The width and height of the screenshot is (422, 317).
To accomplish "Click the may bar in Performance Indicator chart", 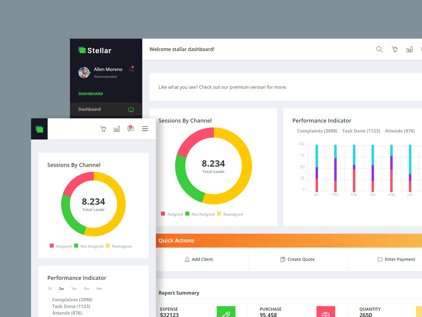I will coord(392,168).
